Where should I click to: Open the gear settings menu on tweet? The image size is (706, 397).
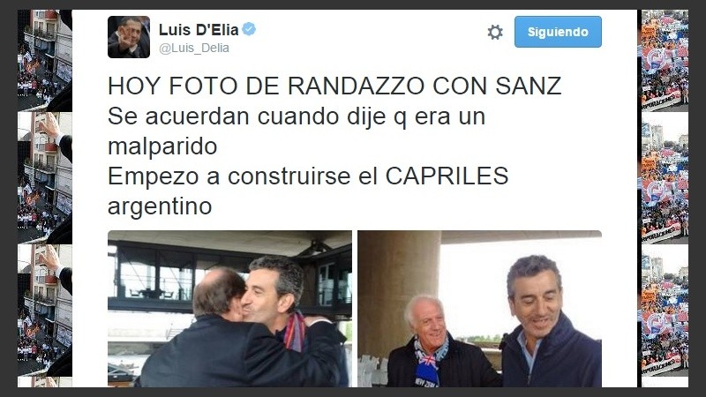pos(495,32)
